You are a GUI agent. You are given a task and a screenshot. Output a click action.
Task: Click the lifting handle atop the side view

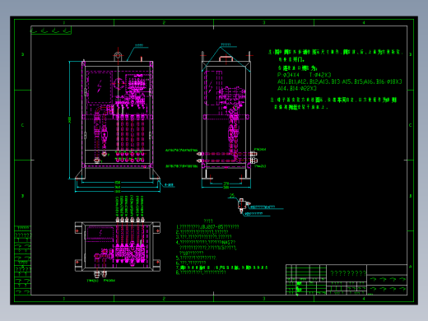click(x=226, y=58)
